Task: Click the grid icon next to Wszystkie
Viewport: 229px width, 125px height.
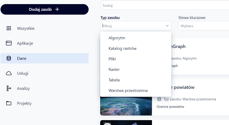Action: [x=9, y=28]
